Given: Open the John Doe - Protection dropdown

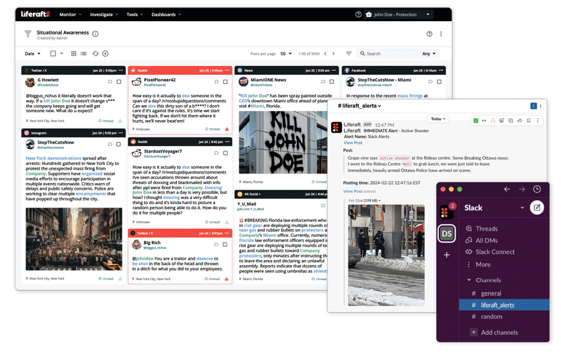Looking at the screenshot, I should click(398, 15).
